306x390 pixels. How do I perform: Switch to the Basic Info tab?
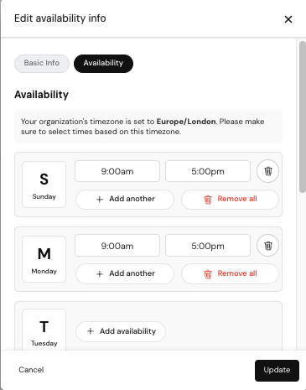tap(42, 63)
